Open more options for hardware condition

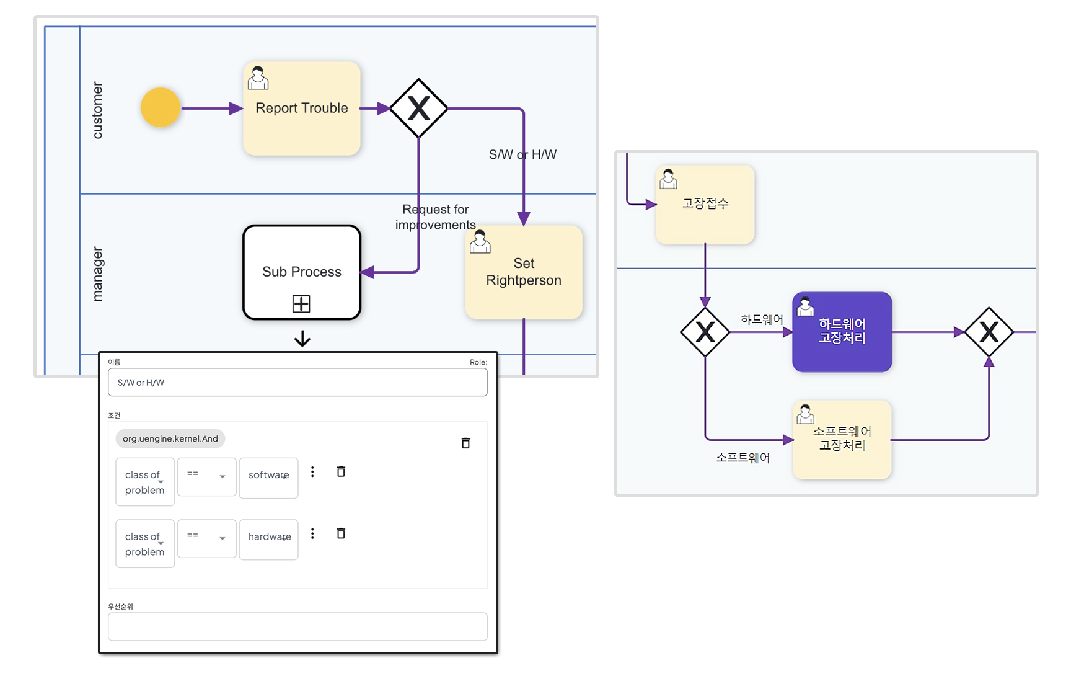(312, 533)
